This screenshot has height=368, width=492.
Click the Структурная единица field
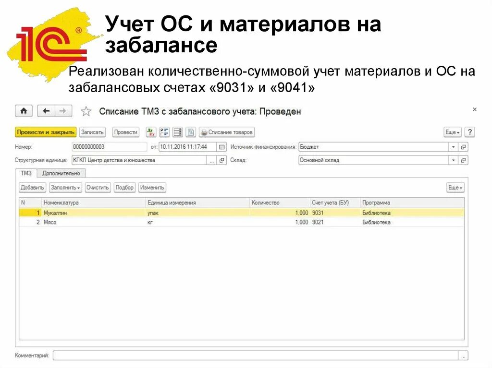pos(139,160)
